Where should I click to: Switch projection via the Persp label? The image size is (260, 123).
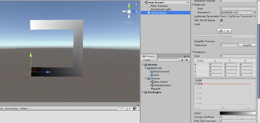click(x=128, y=22)
